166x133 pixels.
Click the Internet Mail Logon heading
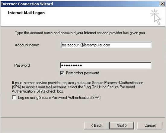click(x=26, y=13)
